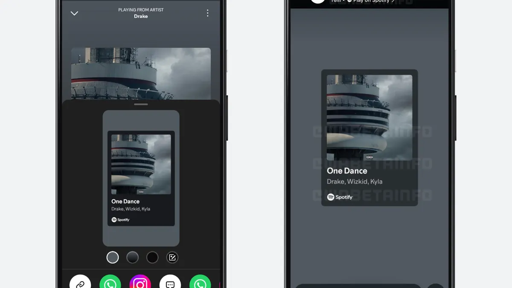Viewport: 512px width, 288px height.
Task: Tap "Drake, Wizkid, Kyla" on the status card
Action: (x=355, y=181)
